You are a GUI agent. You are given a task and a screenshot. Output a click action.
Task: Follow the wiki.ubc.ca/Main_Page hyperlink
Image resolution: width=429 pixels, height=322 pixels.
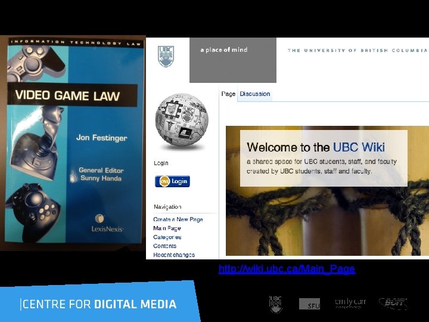(x=287, y=269)
